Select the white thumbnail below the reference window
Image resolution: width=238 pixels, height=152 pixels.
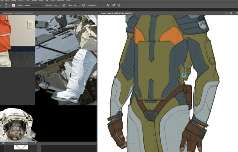pos(21,147)
